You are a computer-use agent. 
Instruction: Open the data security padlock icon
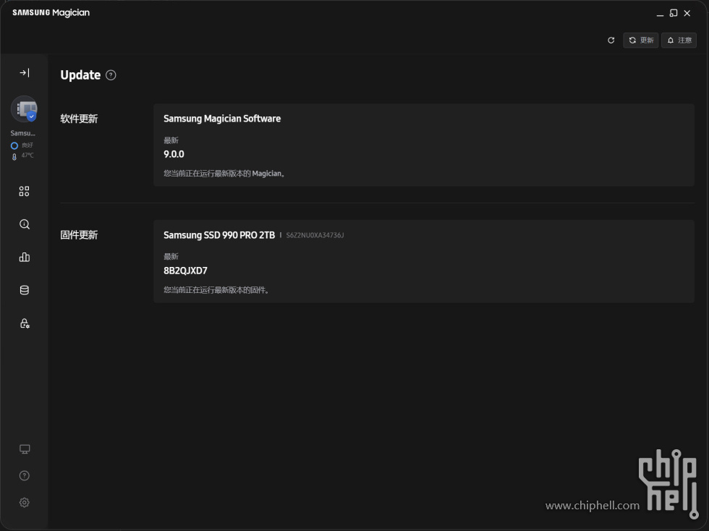(24, 323)
